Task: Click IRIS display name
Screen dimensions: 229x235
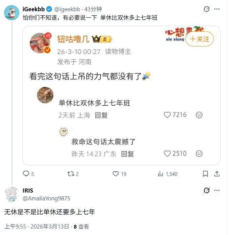Action: (x=28, y=191)
